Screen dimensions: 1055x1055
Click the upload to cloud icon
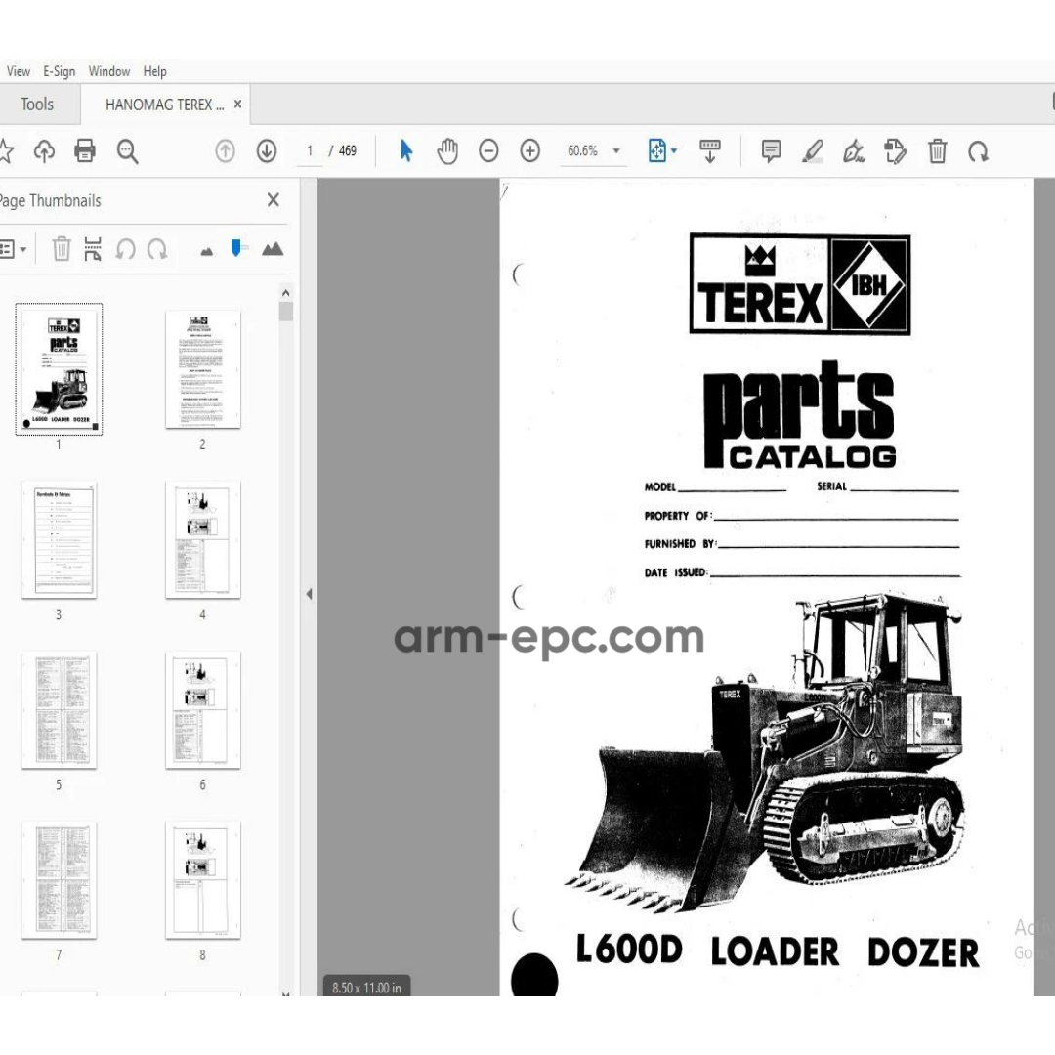coord(44,150)
